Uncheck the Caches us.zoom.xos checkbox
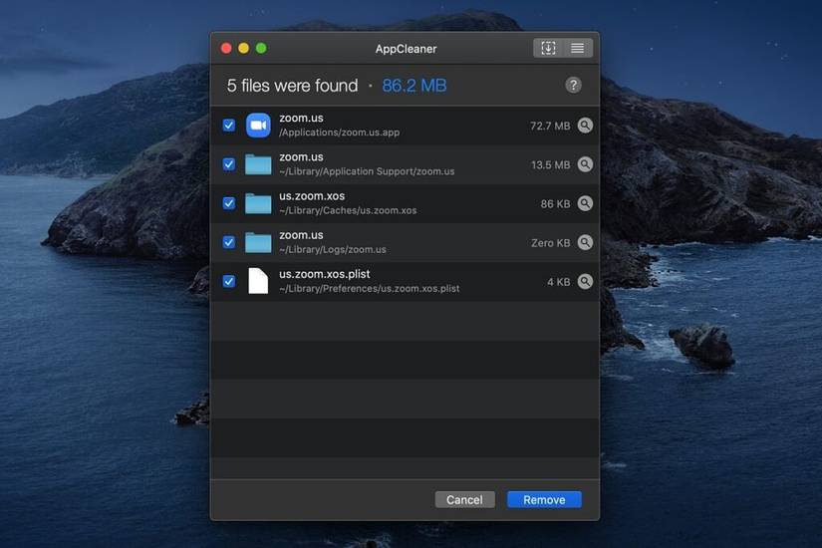This screenshot has width=822, height=548. tap(228, 203)
